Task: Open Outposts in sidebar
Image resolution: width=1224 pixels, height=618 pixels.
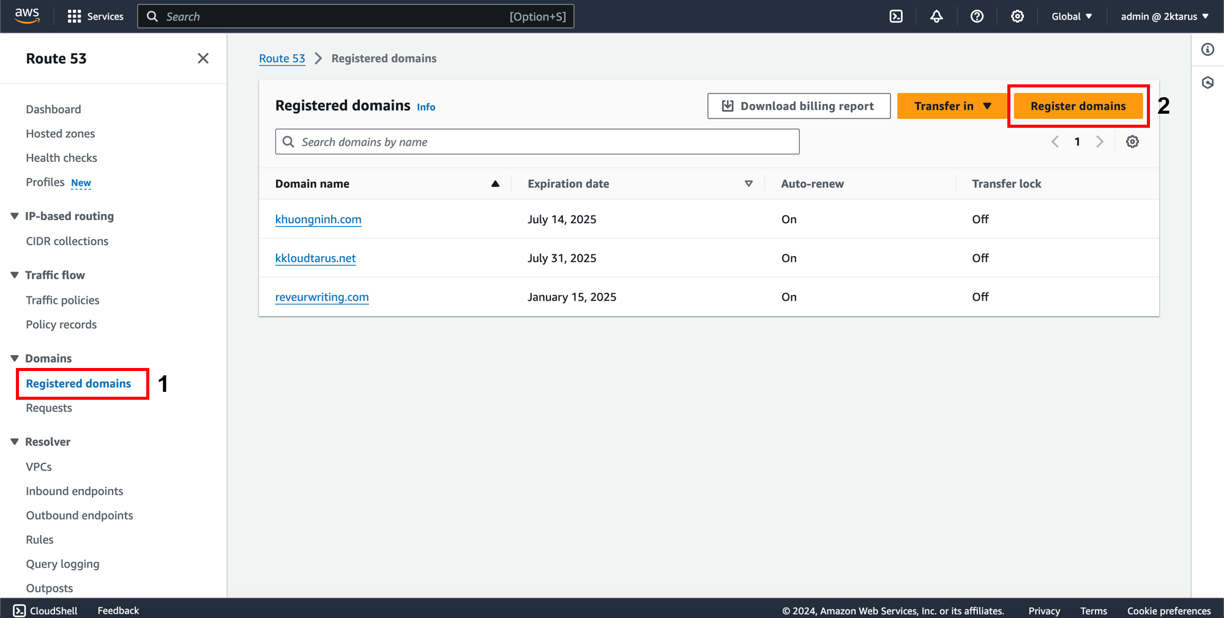Action: point(49,588)
